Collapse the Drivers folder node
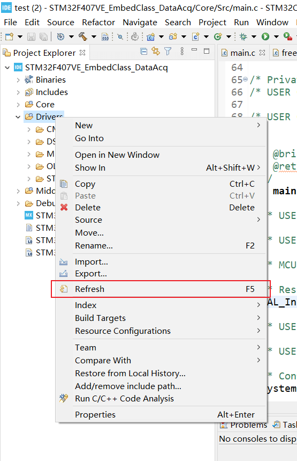Viewport: 297px width, 461px height. [18, 117]
